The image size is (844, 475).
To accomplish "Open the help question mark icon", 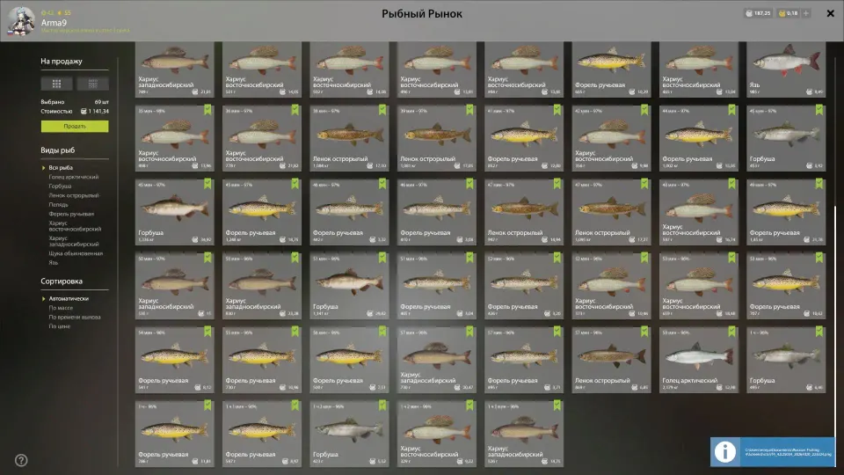I will coord(21,460).
